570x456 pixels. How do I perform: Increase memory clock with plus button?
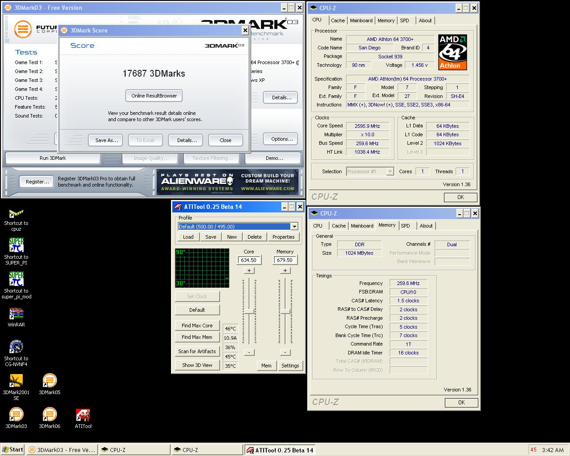(x=285, y=270)
